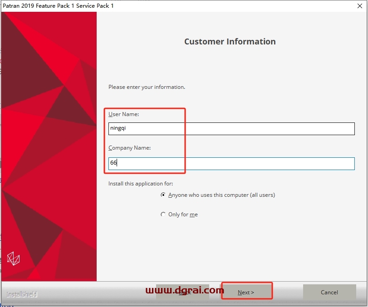This screenshot has width=368, height=307.
Task: Click the User Name input field
Action: coord(231,128)
